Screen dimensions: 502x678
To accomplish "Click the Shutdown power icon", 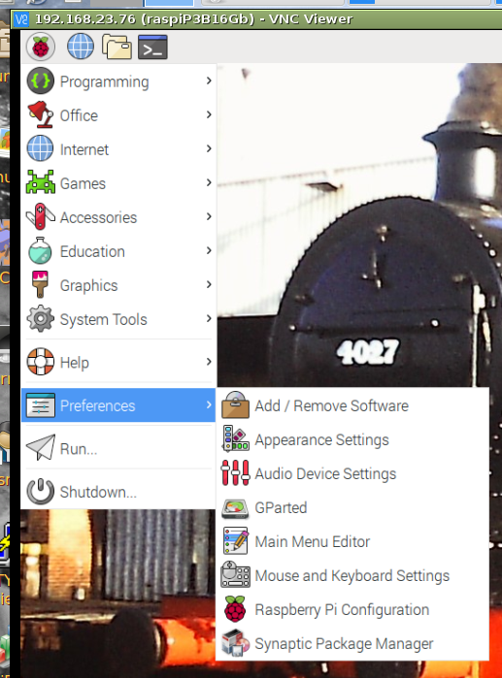I will [x=40, y=491].
